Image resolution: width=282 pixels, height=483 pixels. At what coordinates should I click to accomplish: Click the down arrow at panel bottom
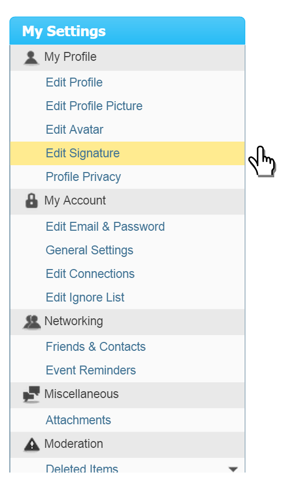point(233,469)
